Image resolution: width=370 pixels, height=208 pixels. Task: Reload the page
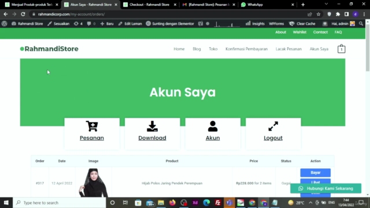(x=23, y=14)
